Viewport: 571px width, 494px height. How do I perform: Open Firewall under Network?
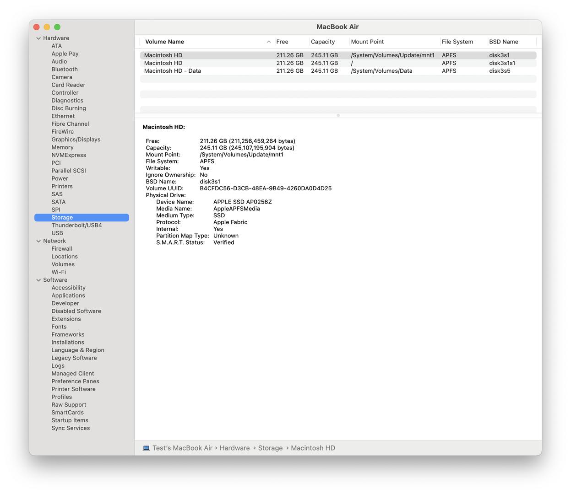coord(62,249)
